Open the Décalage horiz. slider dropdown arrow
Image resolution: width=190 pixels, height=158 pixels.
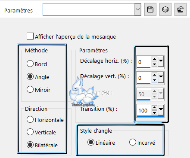point(161,61)
